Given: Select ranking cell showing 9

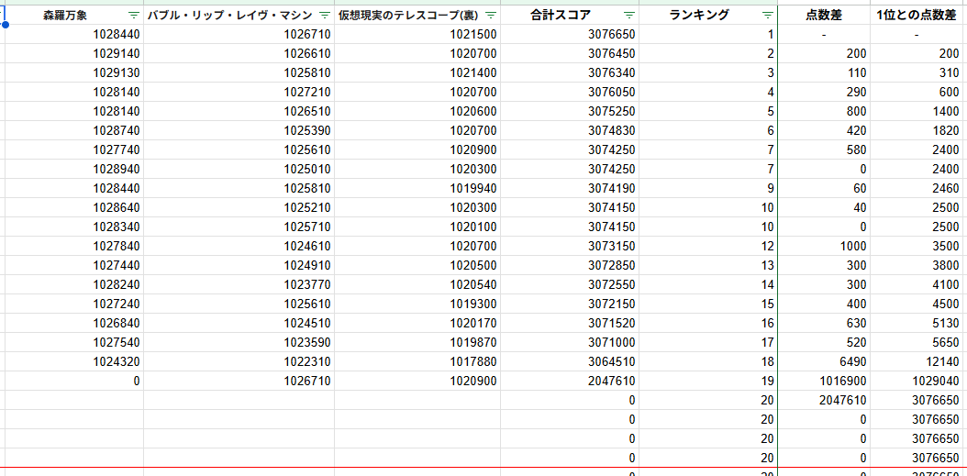Looking at the screenshot, I should (x=708, y=188).
